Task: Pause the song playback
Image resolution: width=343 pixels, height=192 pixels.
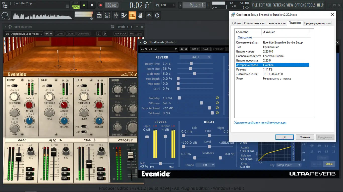Action: pos(84,5)
